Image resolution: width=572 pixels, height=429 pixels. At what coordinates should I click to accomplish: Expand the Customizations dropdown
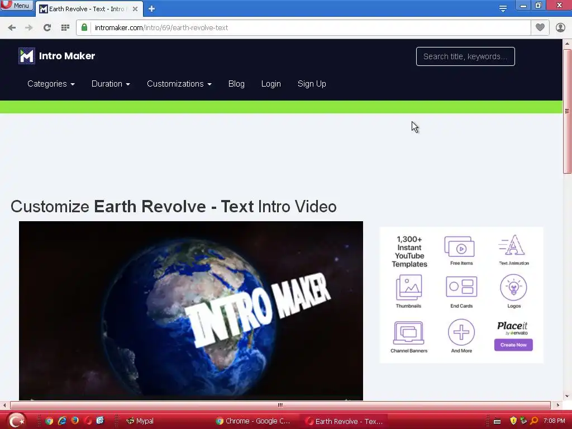coord(179,84)
